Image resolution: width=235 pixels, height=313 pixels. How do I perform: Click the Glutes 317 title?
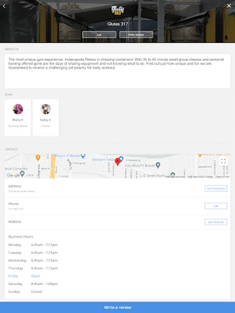pyautogui.click(x=118, y=24)
